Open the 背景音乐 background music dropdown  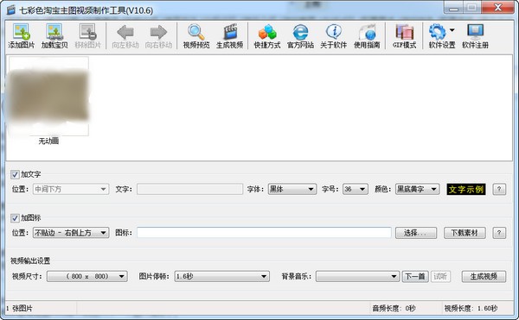click(357, 276)
